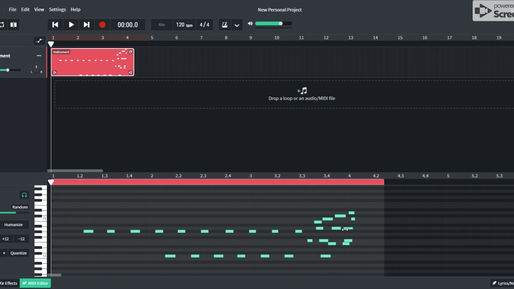This screenshot has height=289, width=514.
Task: Click the 120 bpm tempo field
Action: 184,25
